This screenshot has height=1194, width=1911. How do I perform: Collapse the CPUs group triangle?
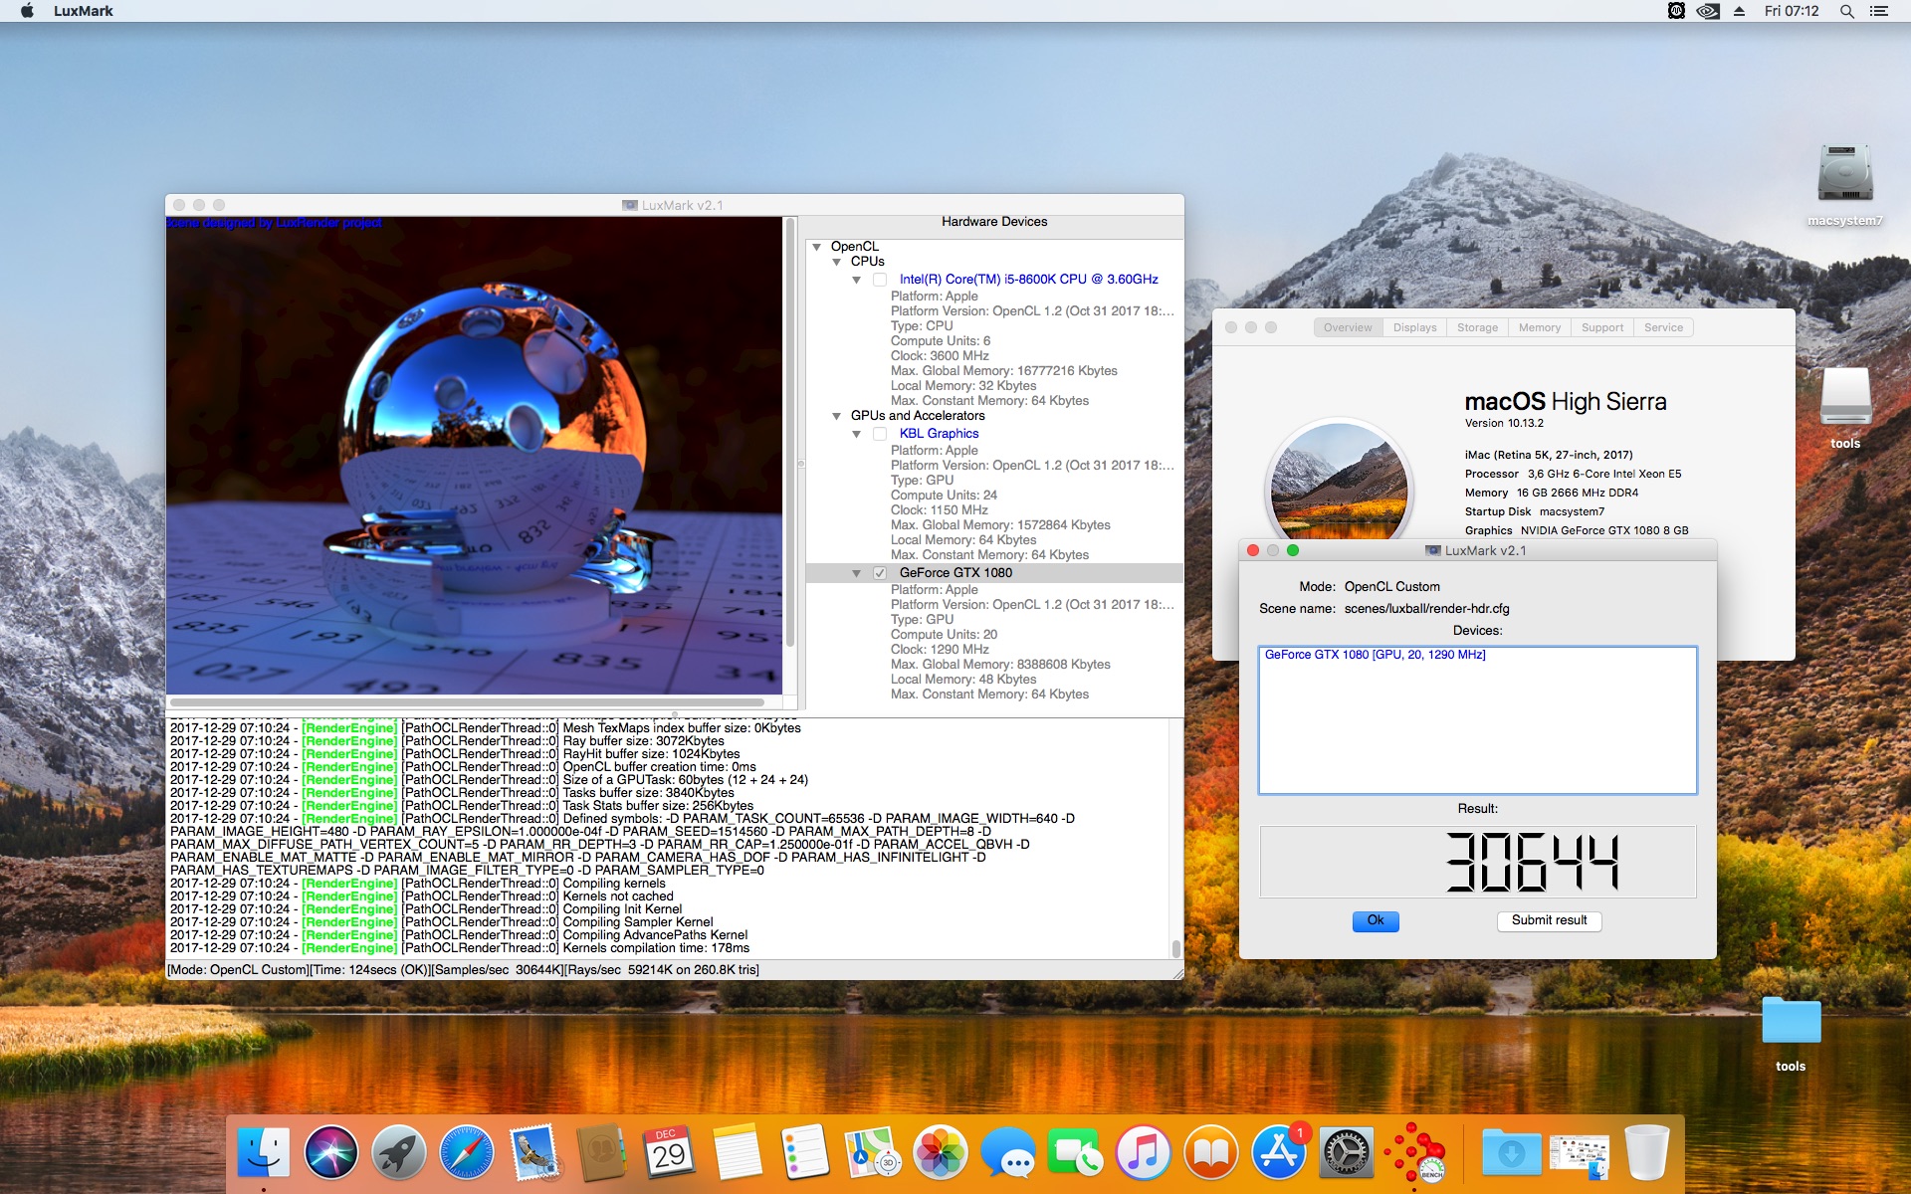coord(837,262)
